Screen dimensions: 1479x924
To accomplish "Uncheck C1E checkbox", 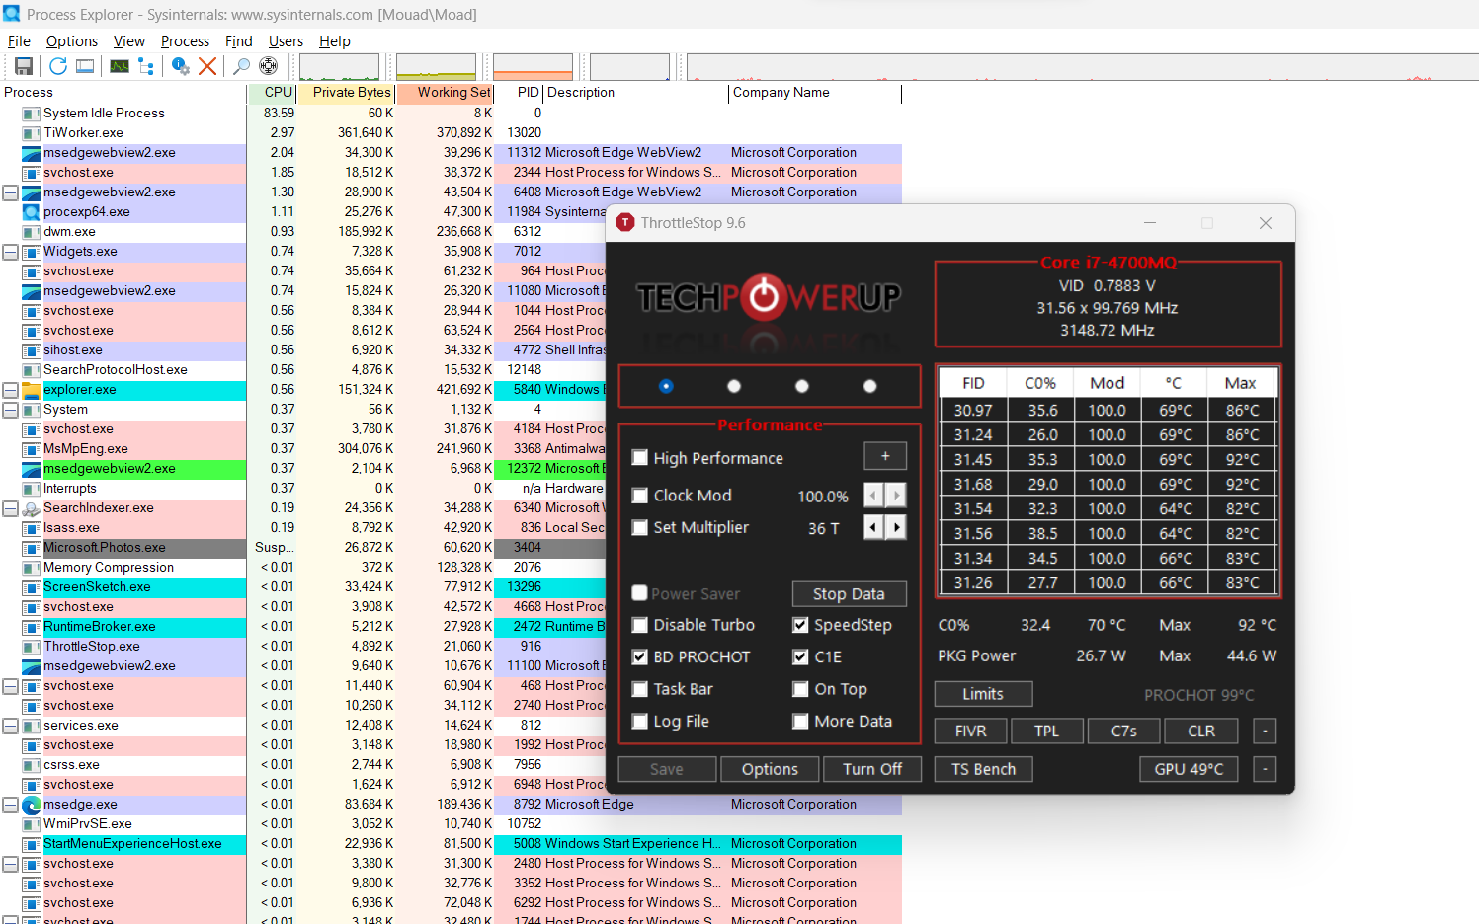I will click(801, 657).
